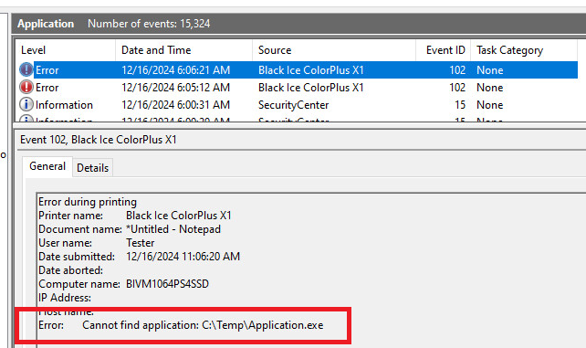Click the partially visible information icon in the last row
586x348 pixels.
point(26,119)
